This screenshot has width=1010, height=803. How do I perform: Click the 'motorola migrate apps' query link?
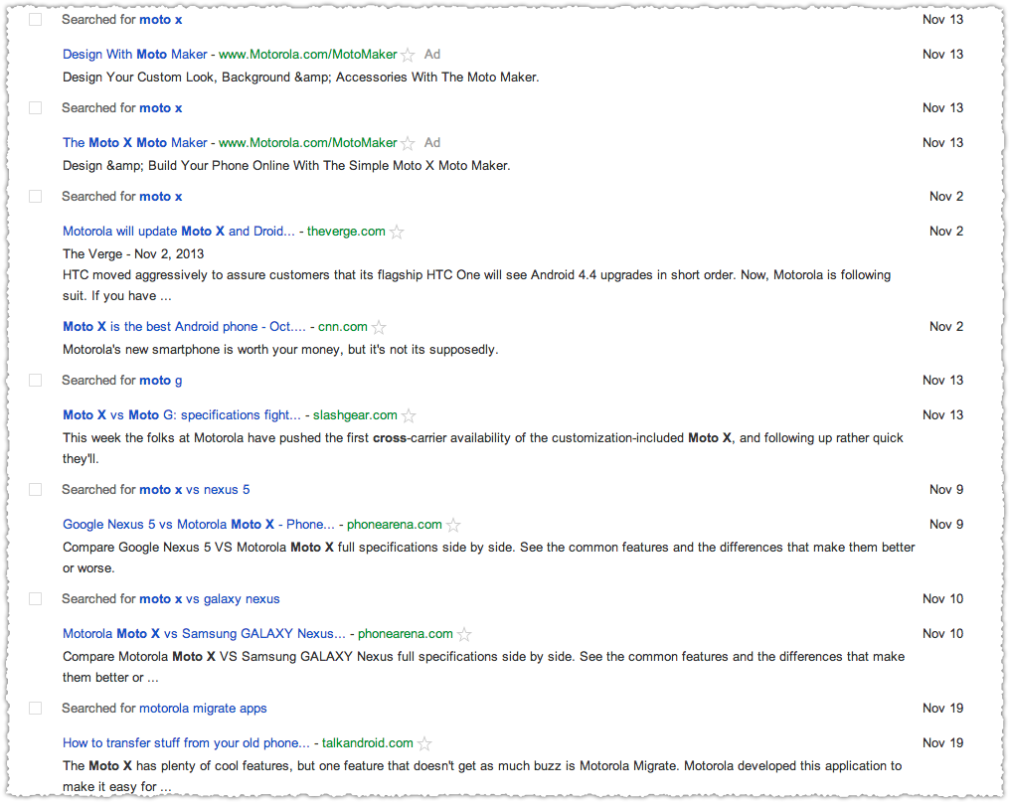tap(203, 709)
